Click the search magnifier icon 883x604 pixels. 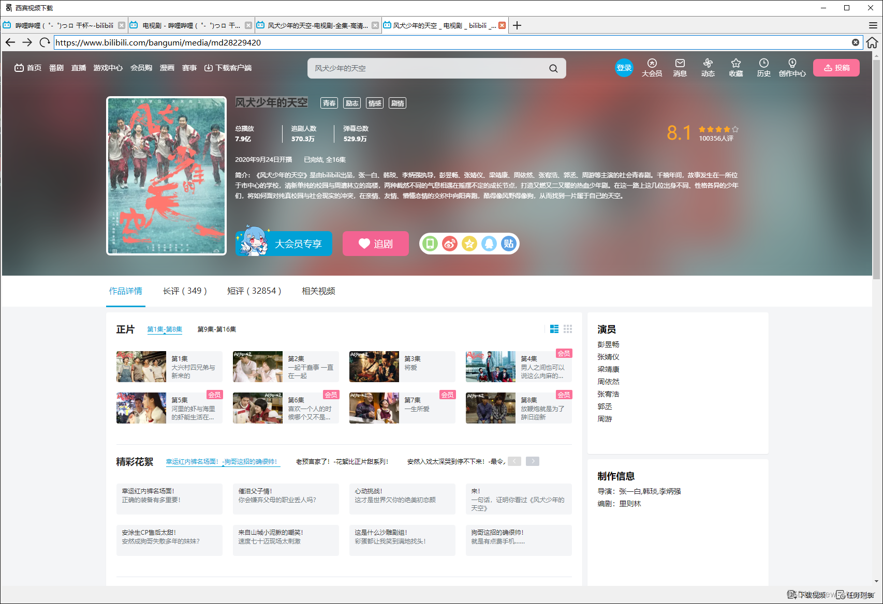coord(553,68)
